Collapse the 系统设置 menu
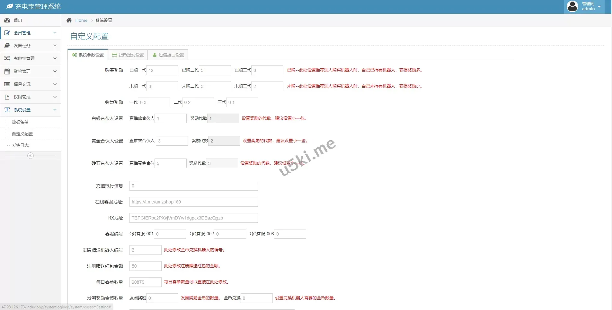This screenshot has width=612, height=310. point(55,109)
